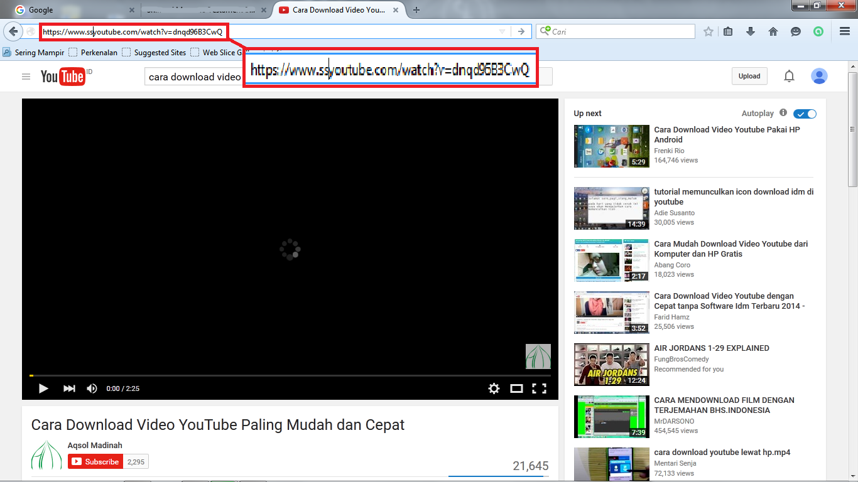Expand the address bar history dropdown
Image resolution: width=858 pixels, height=482 pixels.
click(501, 31)
